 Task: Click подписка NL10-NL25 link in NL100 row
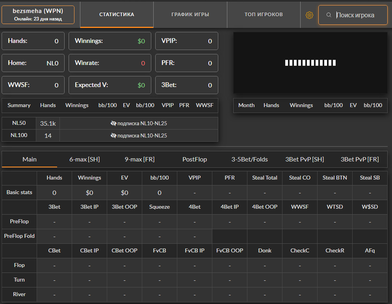(142, 135)
